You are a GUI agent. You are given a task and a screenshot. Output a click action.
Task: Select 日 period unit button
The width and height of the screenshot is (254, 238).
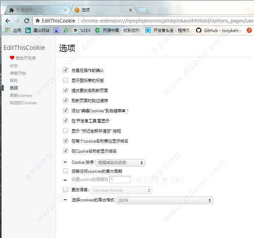pos(152,180)
